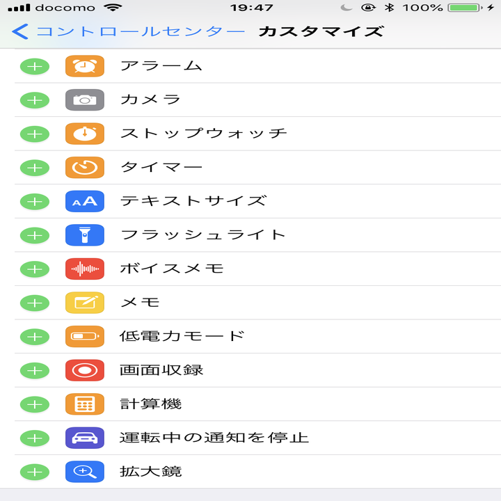Select the 運転中の通知を停止 label
Image resolution: width=501 pixels, height=501 pixels.
pos(214,438)
